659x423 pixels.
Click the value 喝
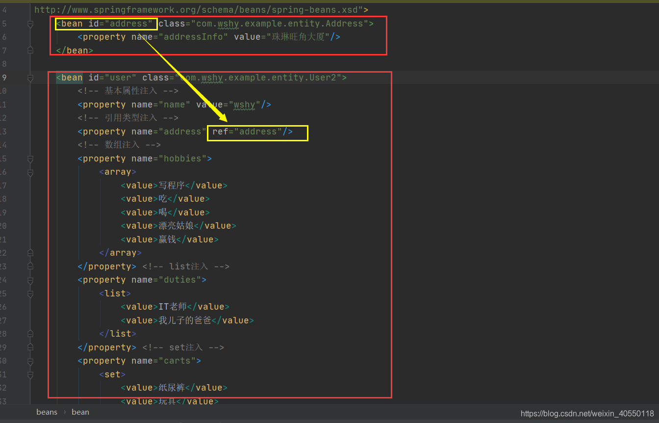[x=163, y=212]
